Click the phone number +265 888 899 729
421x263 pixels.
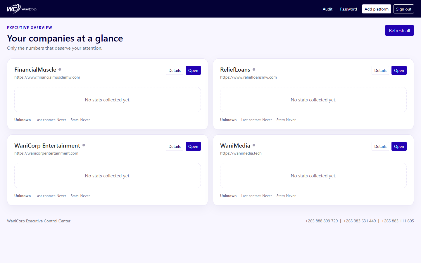[x=322, y=221]
